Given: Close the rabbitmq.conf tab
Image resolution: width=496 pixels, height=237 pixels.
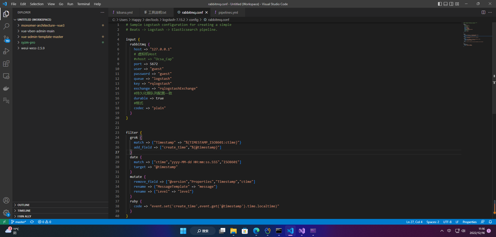Looking at the screenshot, I should 206,12.
